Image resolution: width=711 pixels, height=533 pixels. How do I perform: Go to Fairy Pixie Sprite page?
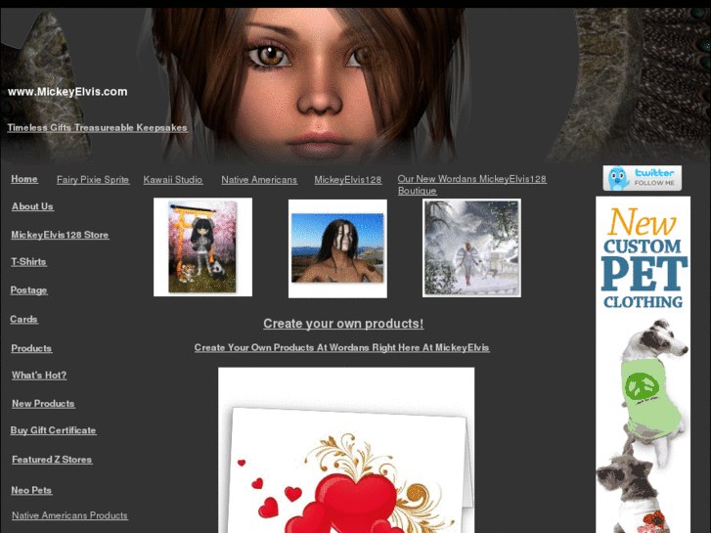[93, 180]
